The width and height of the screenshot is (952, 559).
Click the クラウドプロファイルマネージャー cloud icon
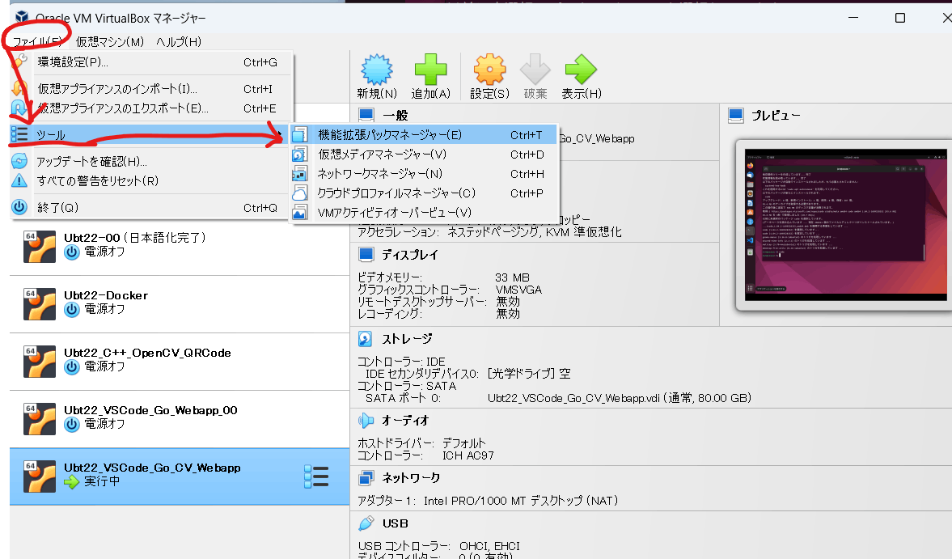tap(300, 193)
